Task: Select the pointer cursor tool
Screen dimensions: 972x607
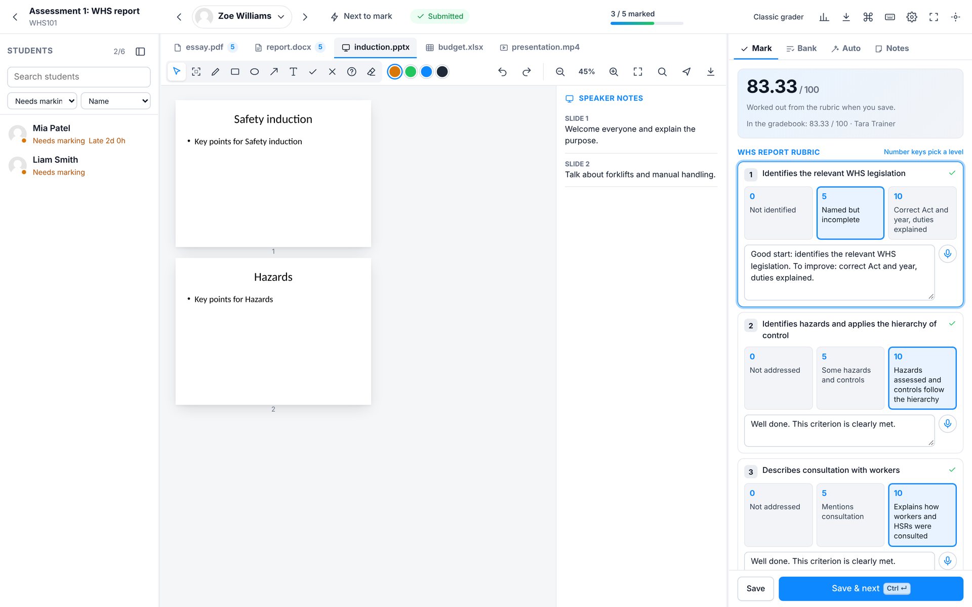Action: point(177,72)
